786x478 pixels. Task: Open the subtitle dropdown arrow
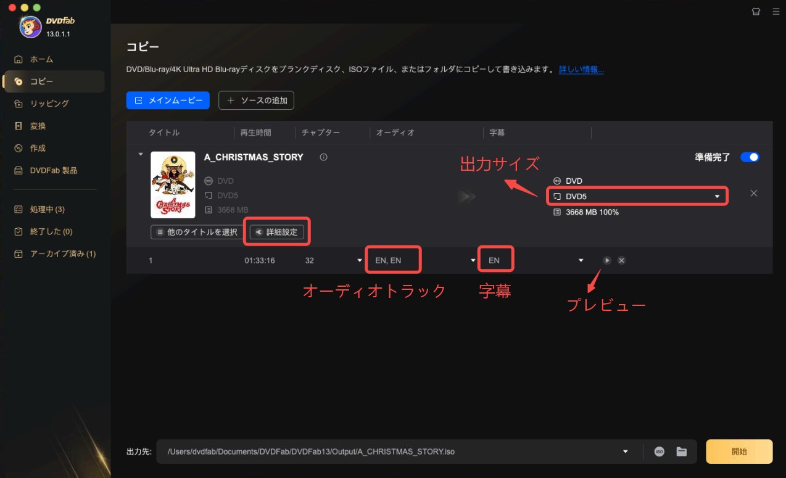pyautogui.click(x=581, y=260)
